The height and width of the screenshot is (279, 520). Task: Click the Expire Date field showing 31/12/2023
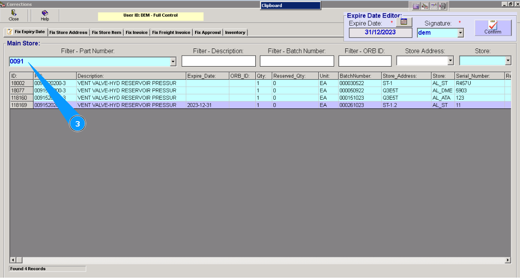[x=380, y=33]
